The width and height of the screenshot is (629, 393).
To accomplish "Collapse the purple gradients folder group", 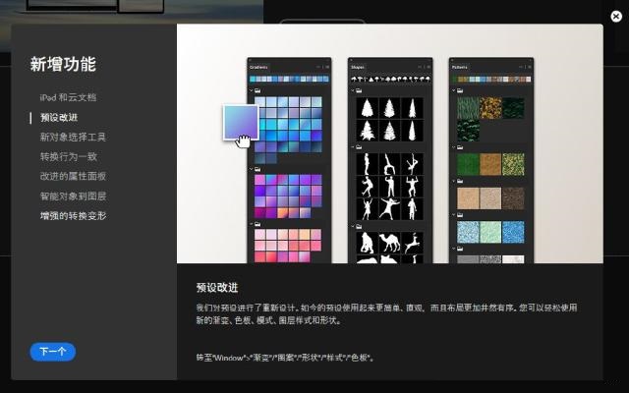I will [252, 169].
